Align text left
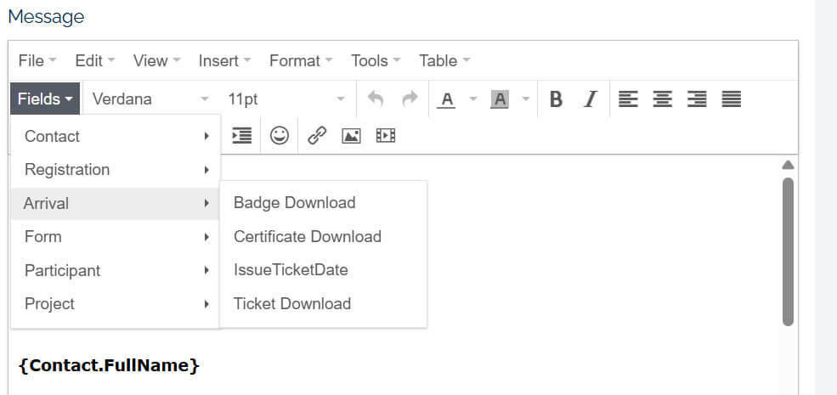The height and width of the screenshot is (395, 837). (x=628, y=99)
